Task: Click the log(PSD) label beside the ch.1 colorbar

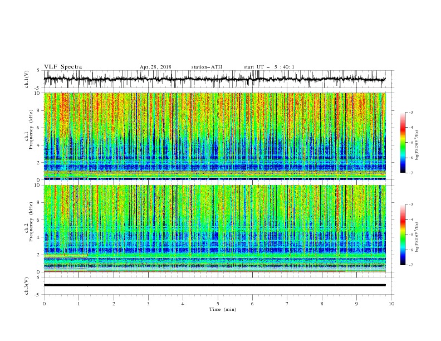Action: (x=417, y=145)
